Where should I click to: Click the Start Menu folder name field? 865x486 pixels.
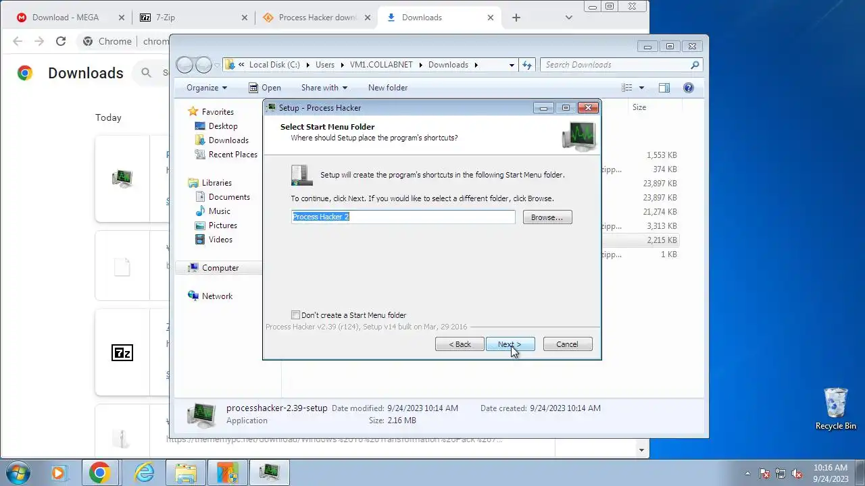pyautogui.click(x=403, y=217)
